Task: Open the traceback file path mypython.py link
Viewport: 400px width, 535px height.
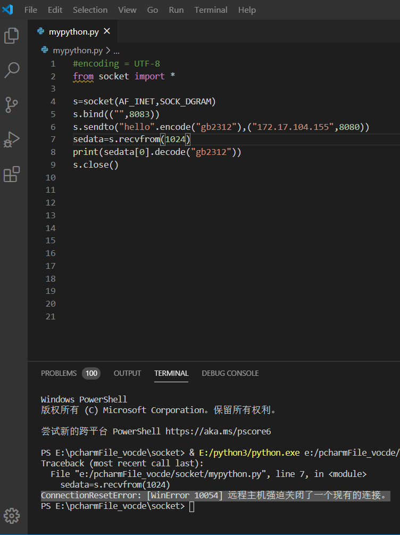Action: [170, 474]
